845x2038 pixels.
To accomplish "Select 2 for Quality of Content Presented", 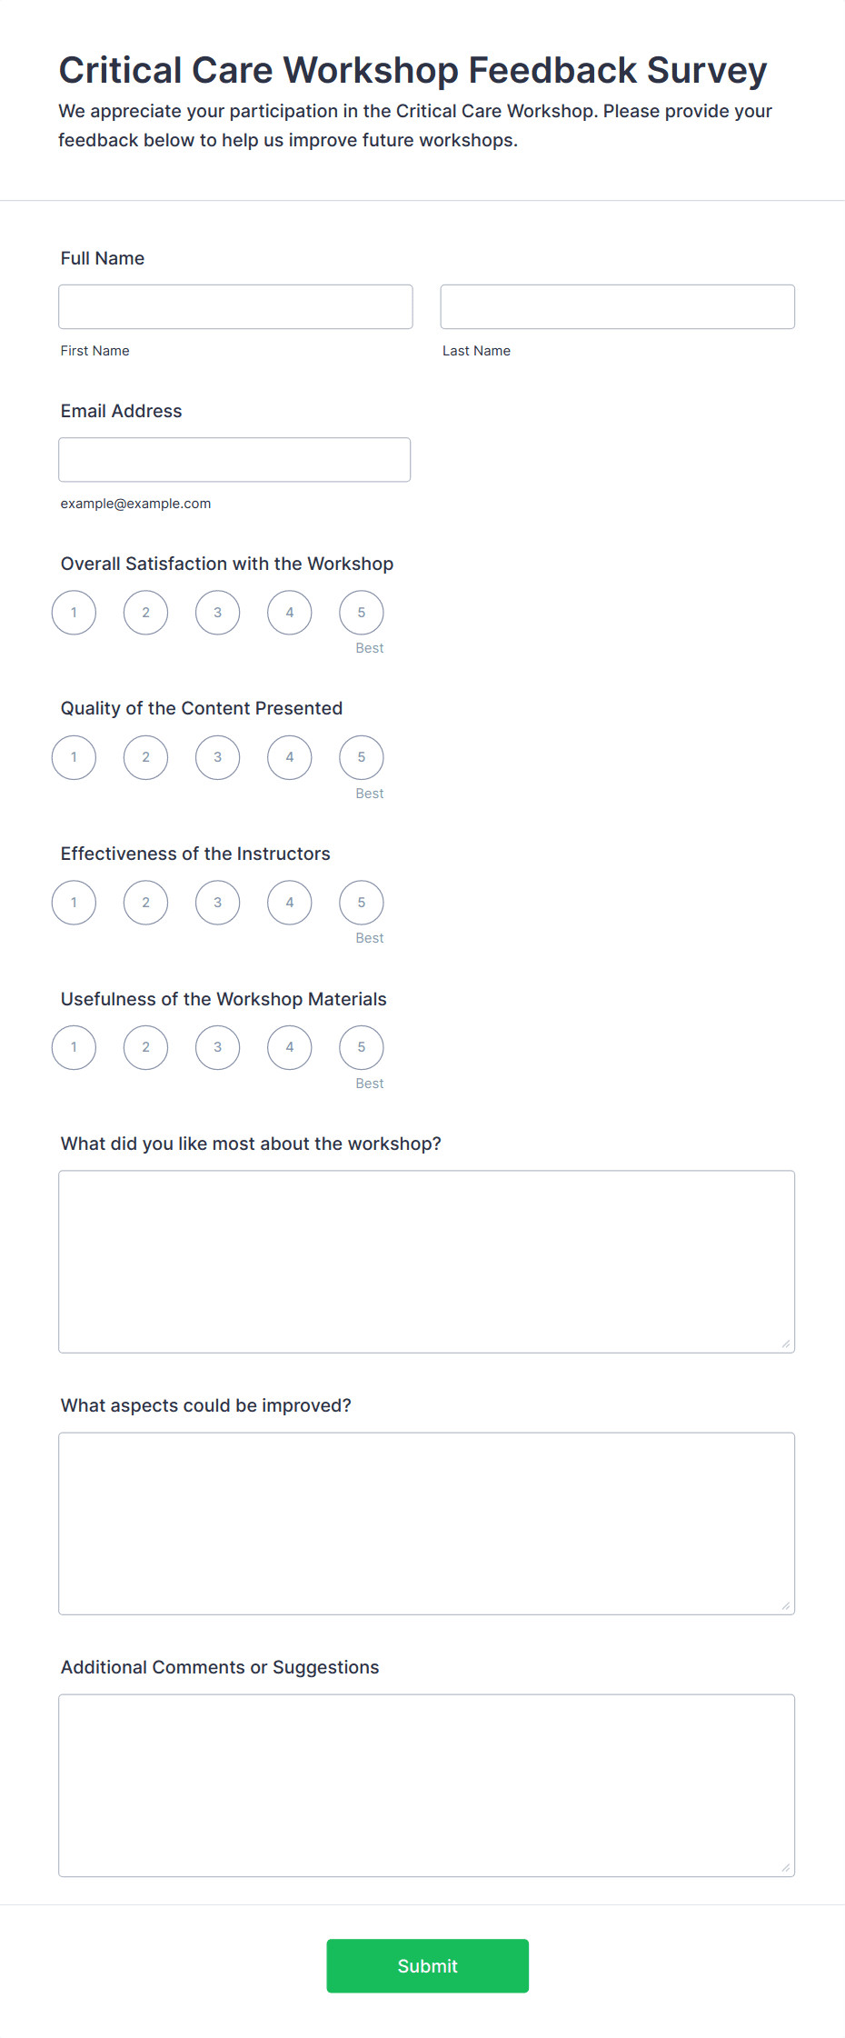I will [145, 757].
